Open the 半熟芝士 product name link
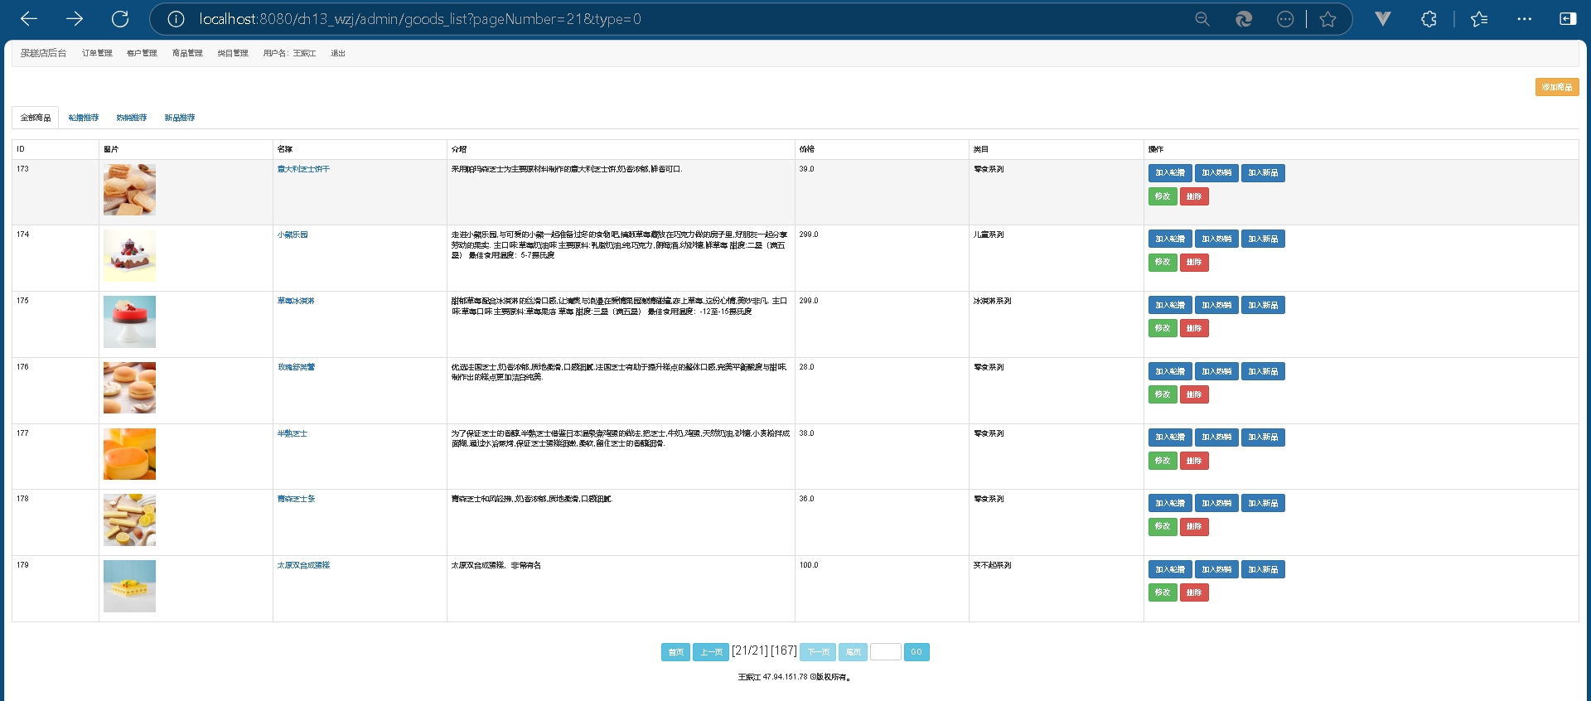 292,433
